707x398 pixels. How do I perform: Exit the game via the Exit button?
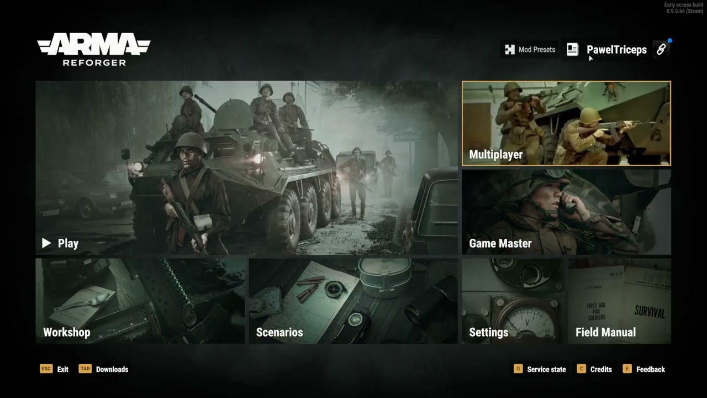coord(54,369)
